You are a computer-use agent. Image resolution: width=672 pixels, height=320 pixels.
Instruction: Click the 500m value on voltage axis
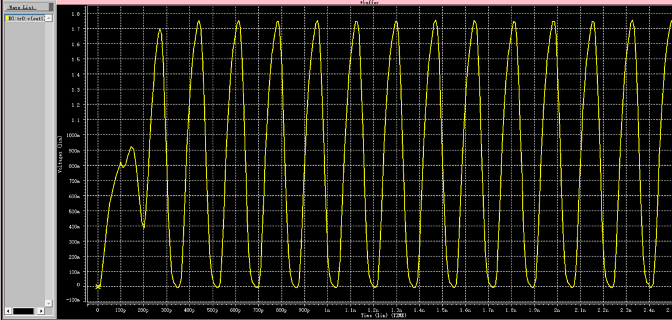pos(75,211)
